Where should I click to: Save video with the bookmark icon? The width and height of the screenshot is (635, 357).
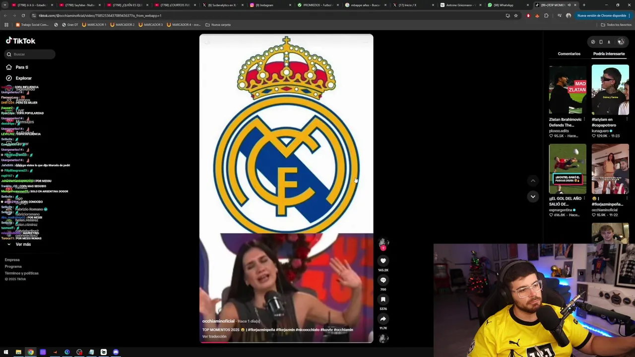383,299
